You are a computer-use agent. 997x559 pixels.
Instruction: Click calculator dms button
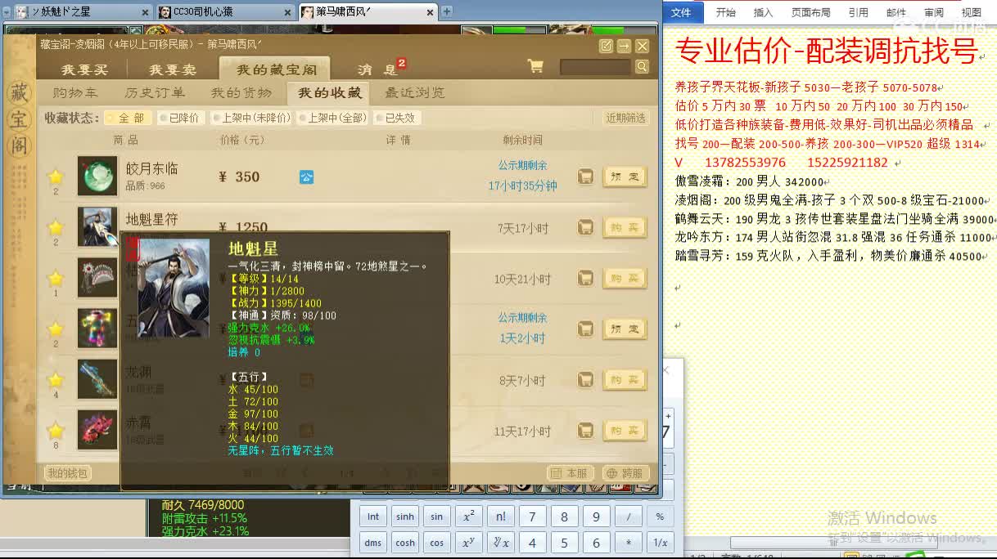[x=373, y=543]
